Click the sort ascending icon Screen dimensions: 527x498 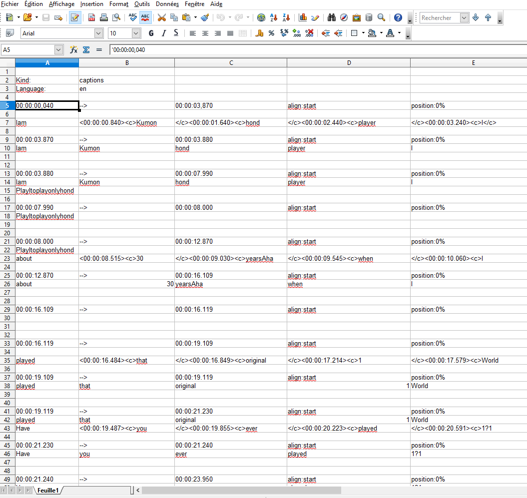tap(274, 17)
